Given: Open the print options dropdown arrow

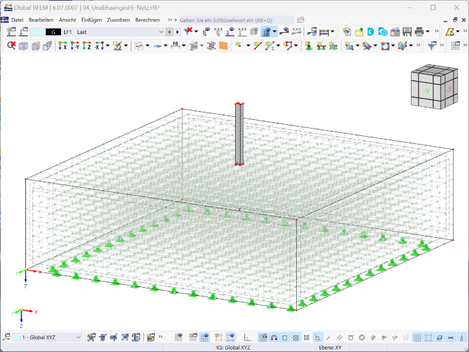Looking at the screenshot, I should [x=428, y=31].
